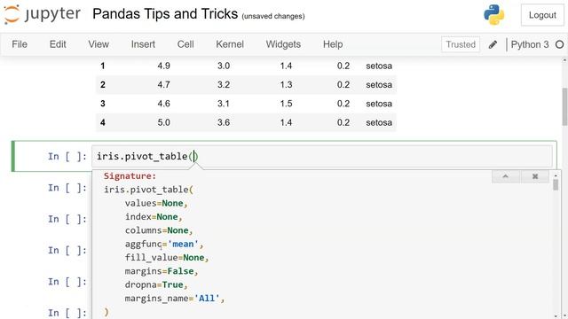
Task: Click the value 4.7 in row 2
Action: coord(163,85)
